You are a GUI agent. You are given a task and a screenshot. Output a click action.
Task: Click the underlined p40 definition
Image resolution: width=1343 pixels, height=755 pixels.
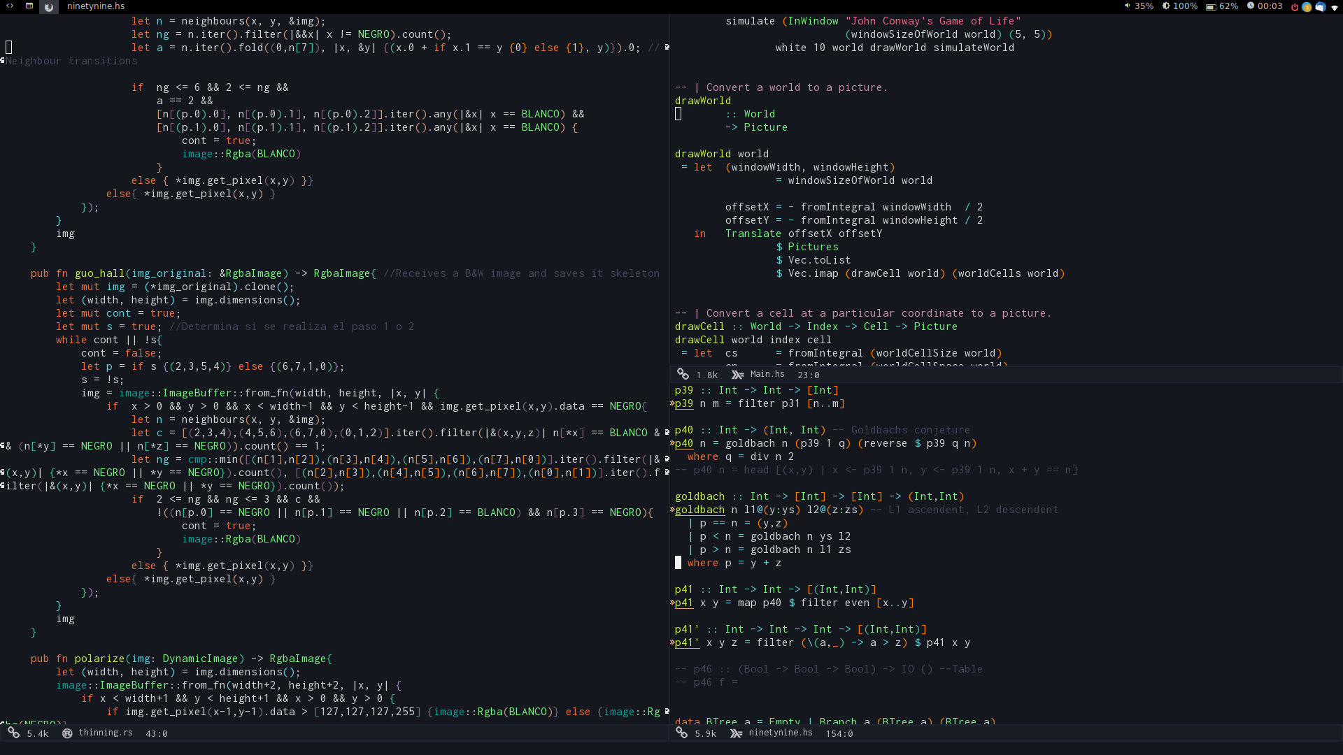point(684,443)
